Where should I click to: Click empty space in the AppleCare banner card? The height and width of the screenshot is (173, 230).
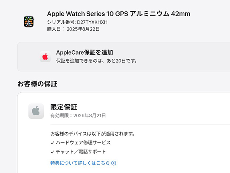(183, 57)
